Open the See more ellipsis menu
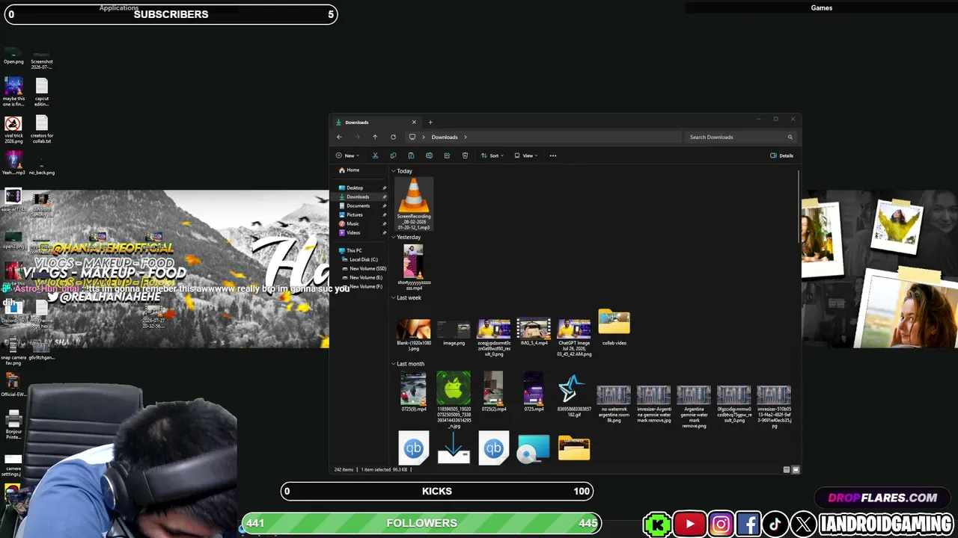Screen dimensions: 958x538 click(x=553, y=155)
